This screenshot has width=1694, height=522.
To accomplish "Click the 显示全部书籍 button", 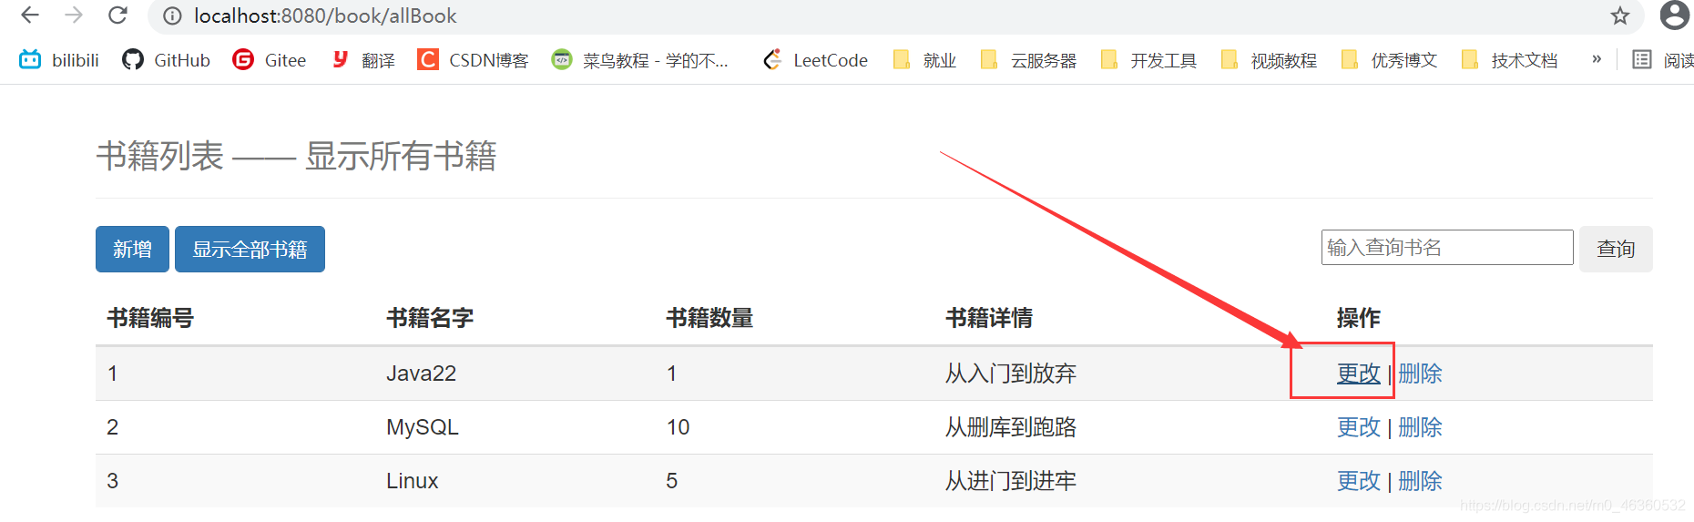I will 250,249.
